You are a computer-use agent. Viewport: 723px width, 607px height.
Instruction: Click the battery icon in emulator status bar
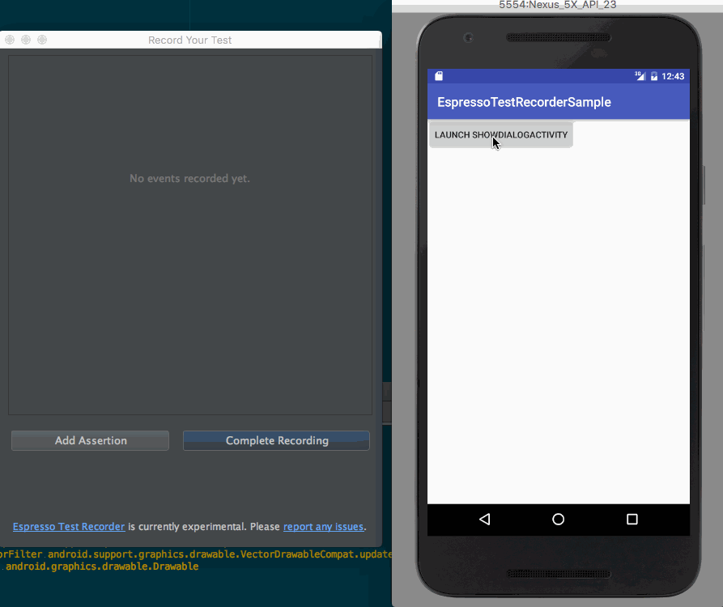(x=654, y=76)
